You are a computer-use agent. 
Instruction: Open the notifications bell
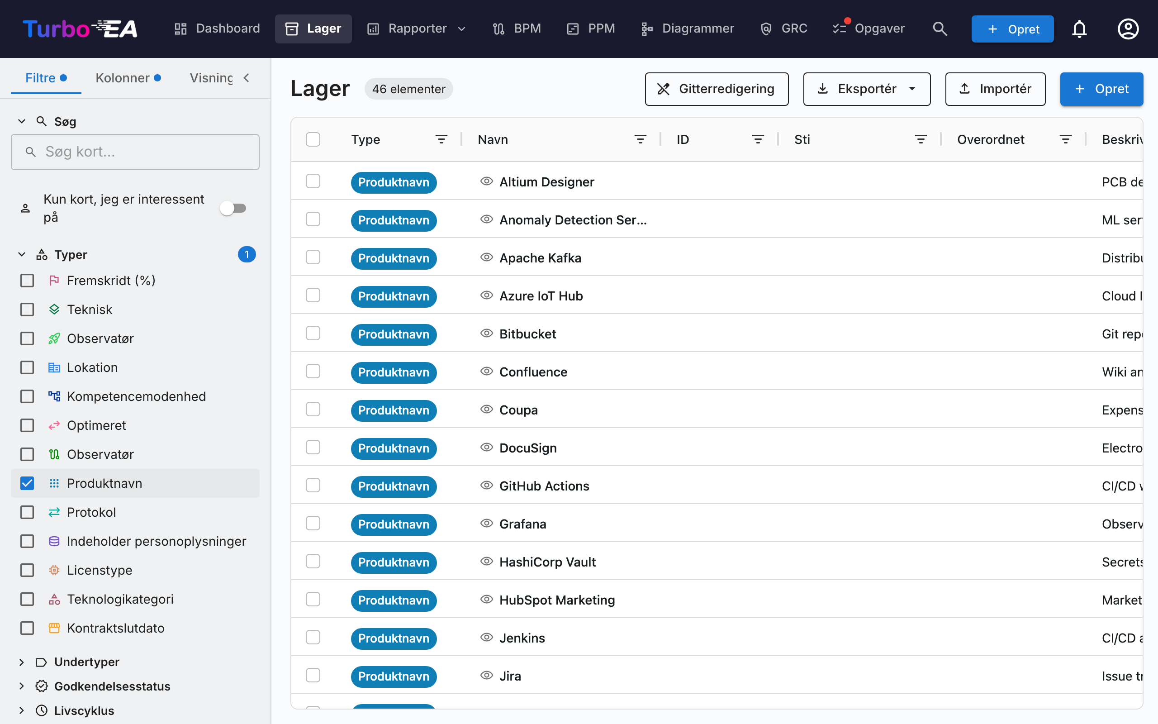tap(1079, 29)
